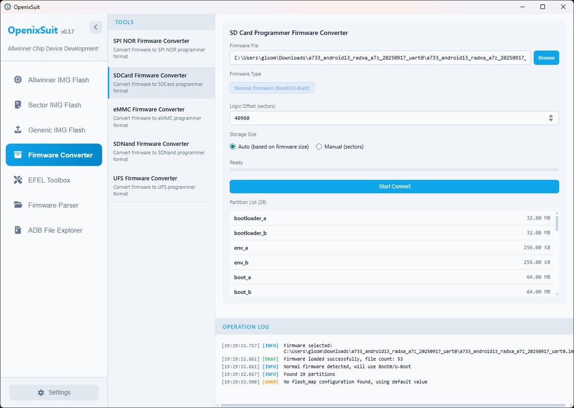
Task: Click the Ready status text
Action: point(236,162)
